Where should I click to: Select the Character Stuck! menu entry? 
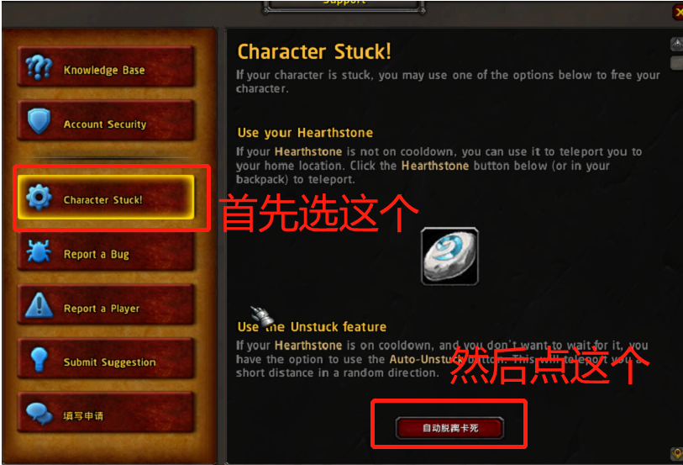pyautogui.click(x=106, y=198)
